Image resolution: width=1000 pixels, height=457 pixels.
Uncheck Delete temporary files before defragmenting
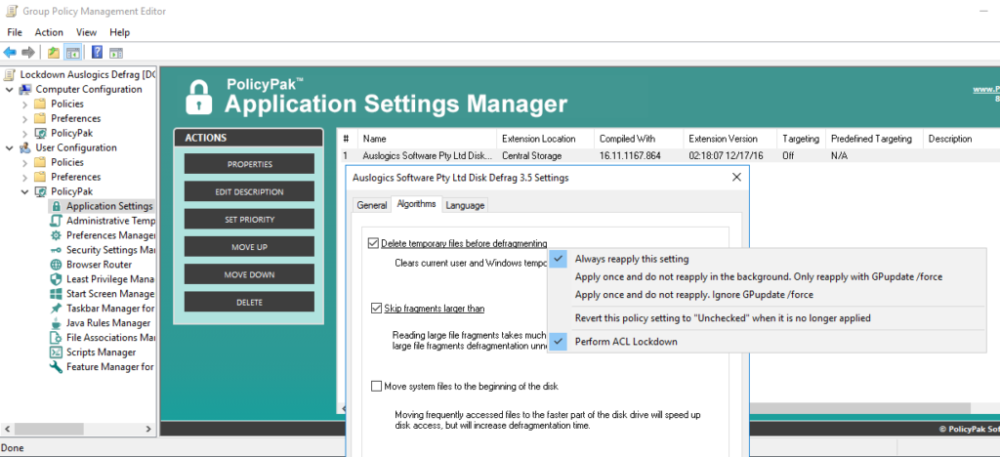click(374, 243)
